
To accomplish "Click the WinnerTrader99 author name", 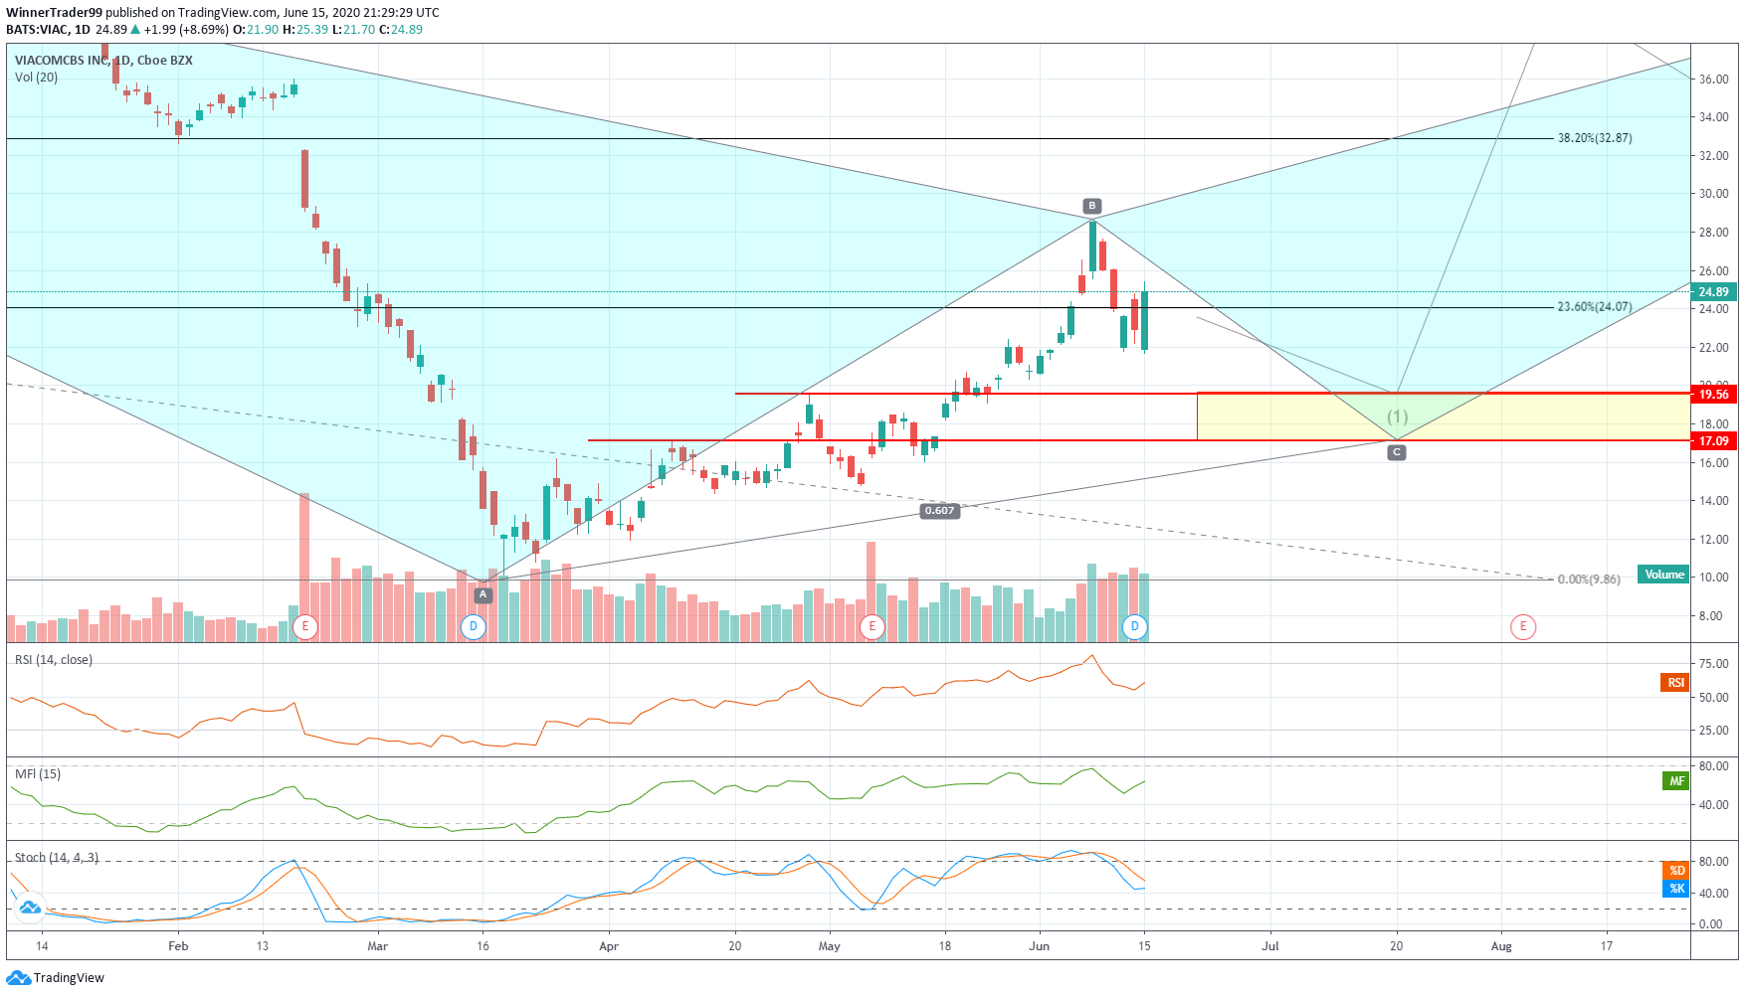I will click(54, 13).
